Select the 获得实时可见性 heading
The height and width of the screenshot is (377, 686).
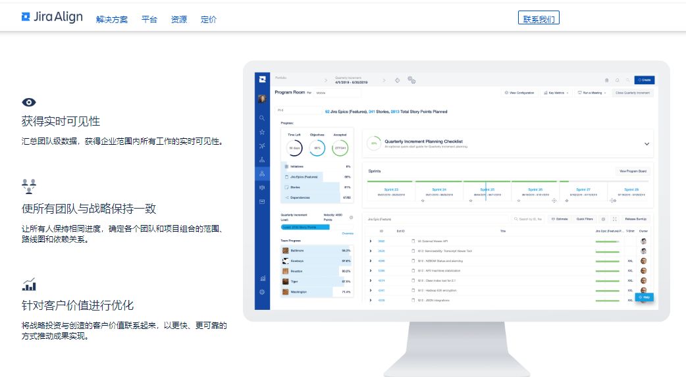(61, 121)
